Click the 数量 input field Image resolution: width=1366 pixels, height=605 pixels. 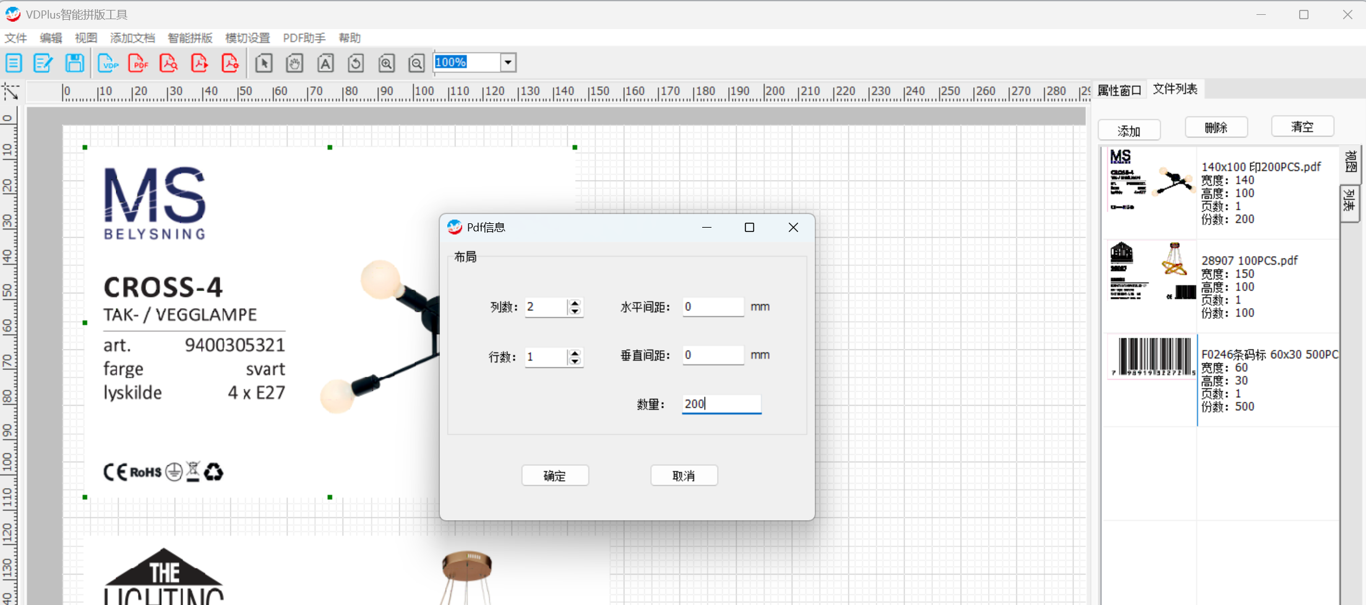coord(721,404)
